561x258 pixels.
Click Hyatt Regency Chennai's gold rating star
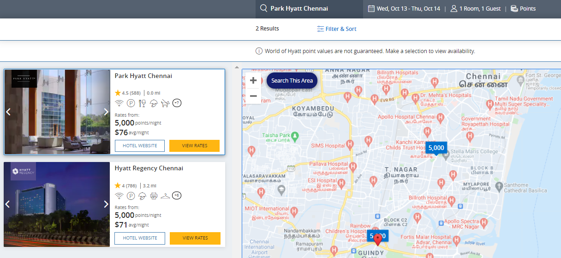(x=118, y=185)
